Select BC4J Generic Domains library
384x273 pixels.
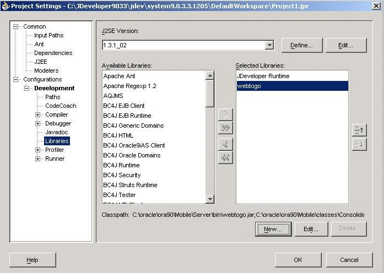(x=154, y=125)
